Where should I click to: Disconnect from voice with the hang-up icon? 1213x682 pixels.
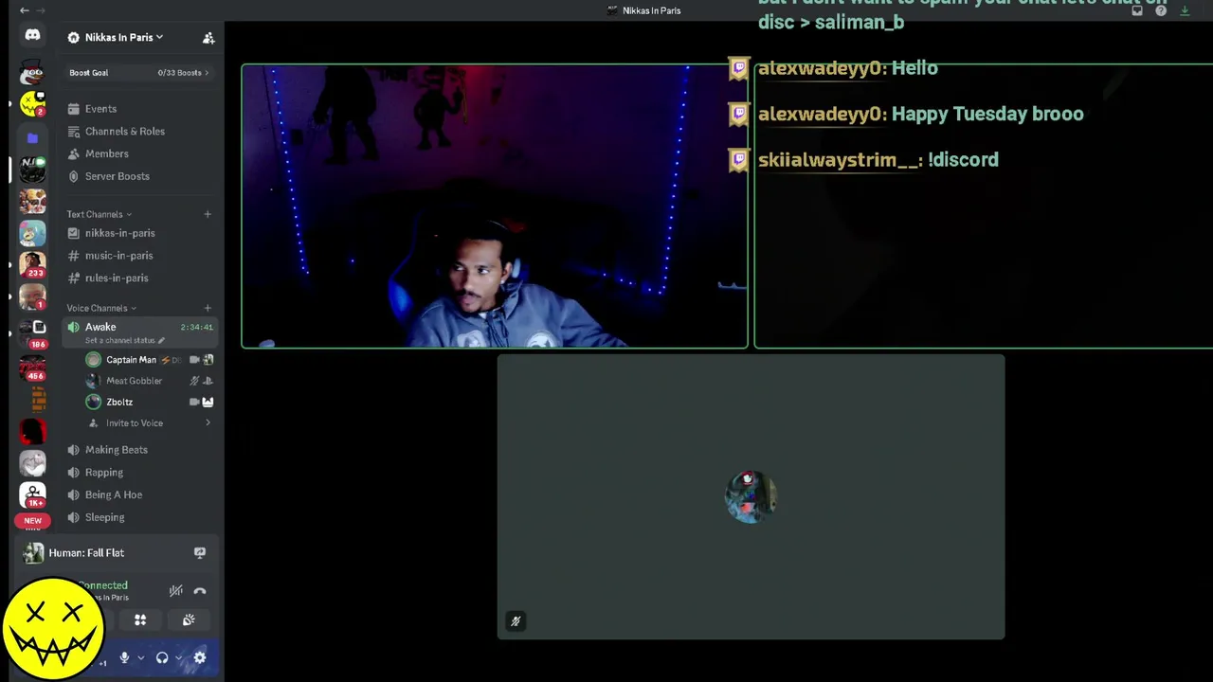point(200,591)
